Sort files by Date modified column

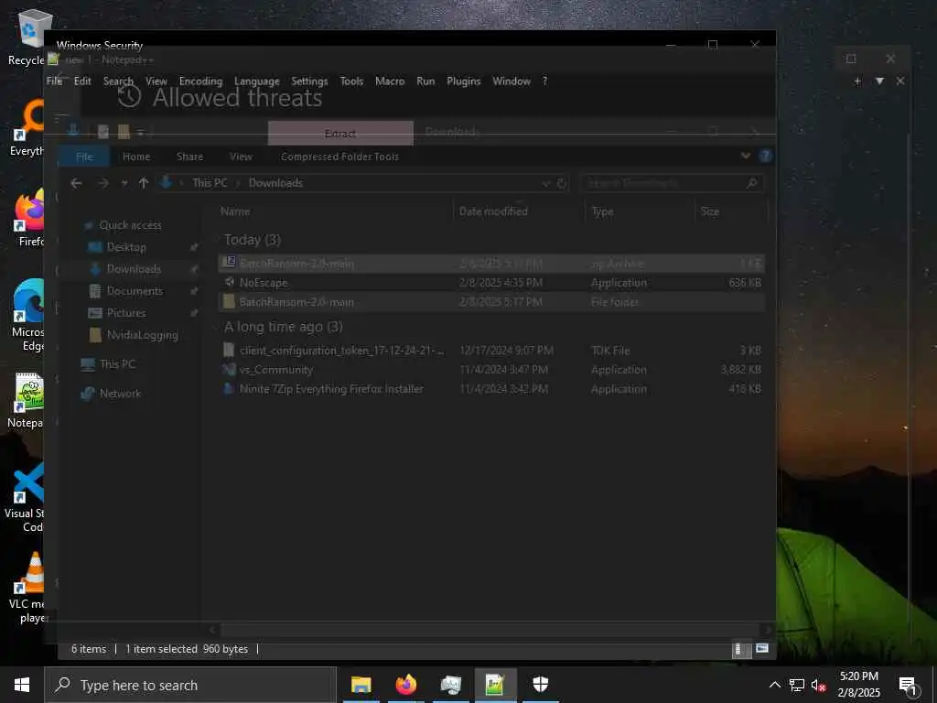point(519,211)
